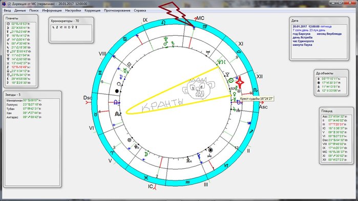Image resolution: width=358 pixels, height=201 pixels.
Task: Select Поллукс star entry
Action: point(24,105)
